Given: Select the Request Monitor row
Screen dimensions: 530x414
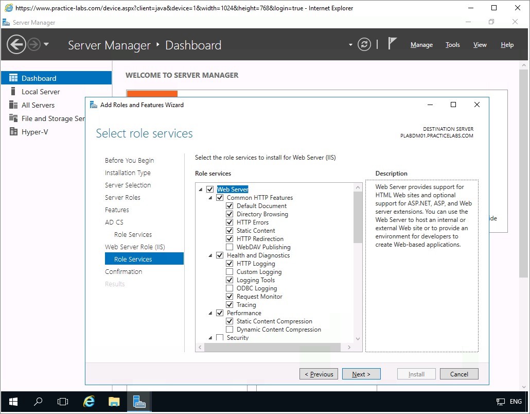Looking at the screenshot, I should coord(259,297).
